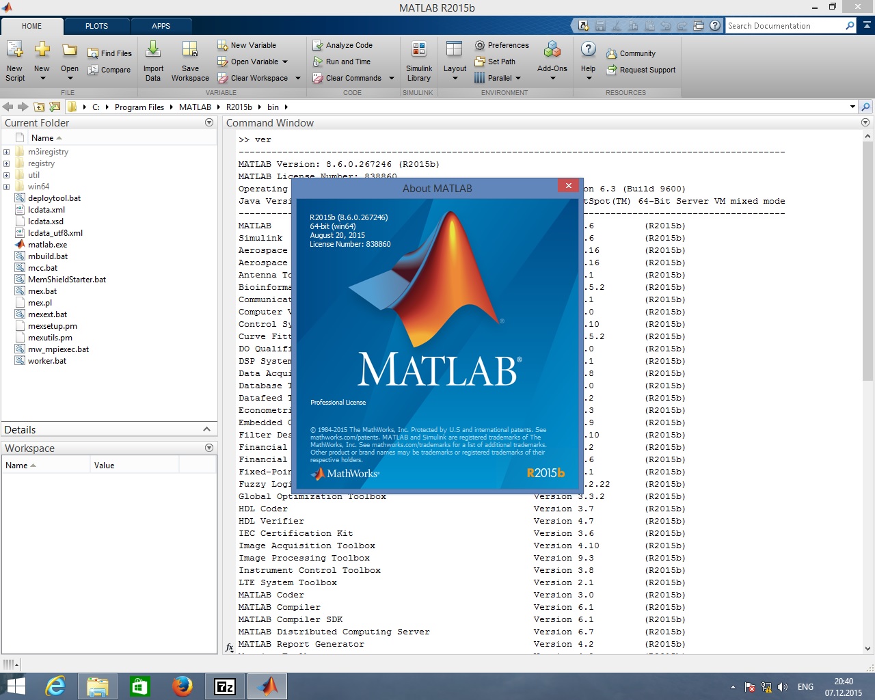Expand the Details panel

206,429
